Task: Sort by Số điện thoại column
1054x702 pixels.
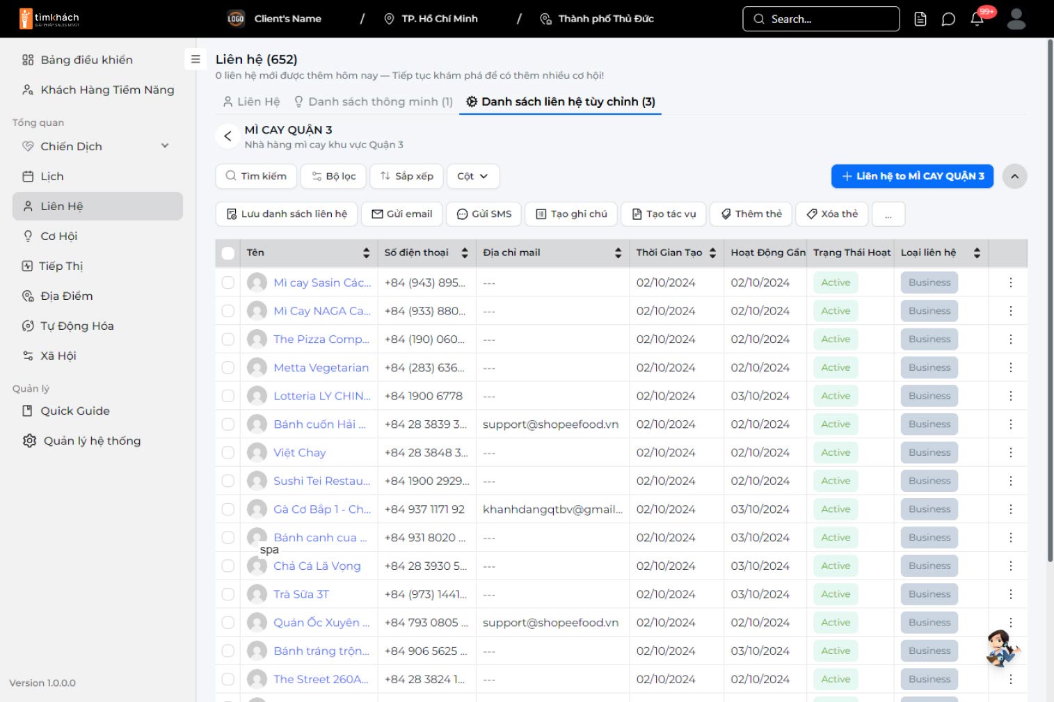Action: tap(464, 253)
